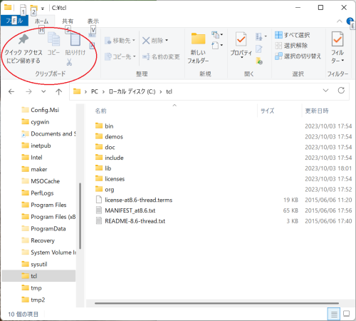
Task: Open the 共有 (share) ribbon tab
Action: pos(68,21)
